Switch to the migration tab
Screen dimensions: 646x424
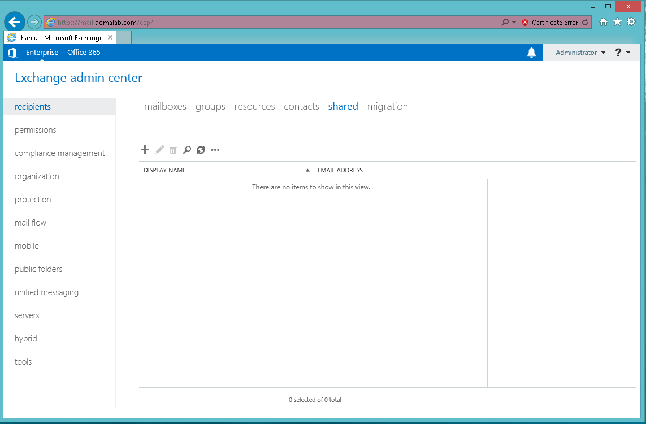click(x=388, y=107)
